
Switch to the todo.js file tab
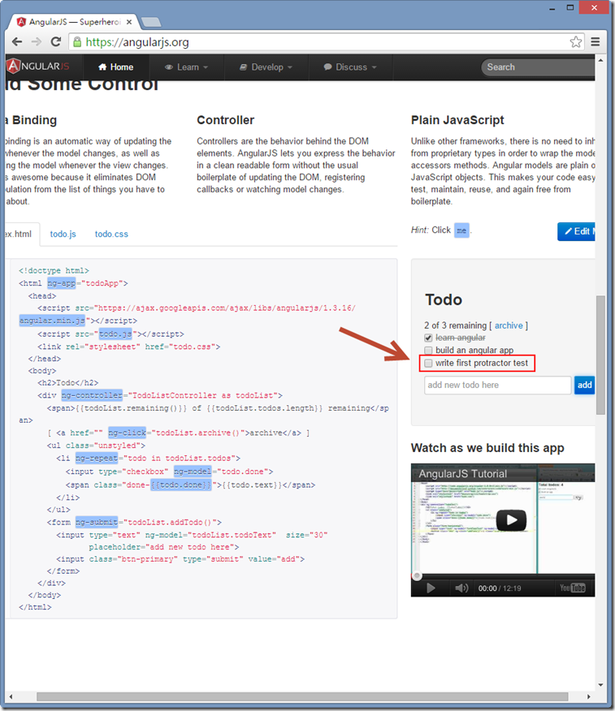(63, 234)
